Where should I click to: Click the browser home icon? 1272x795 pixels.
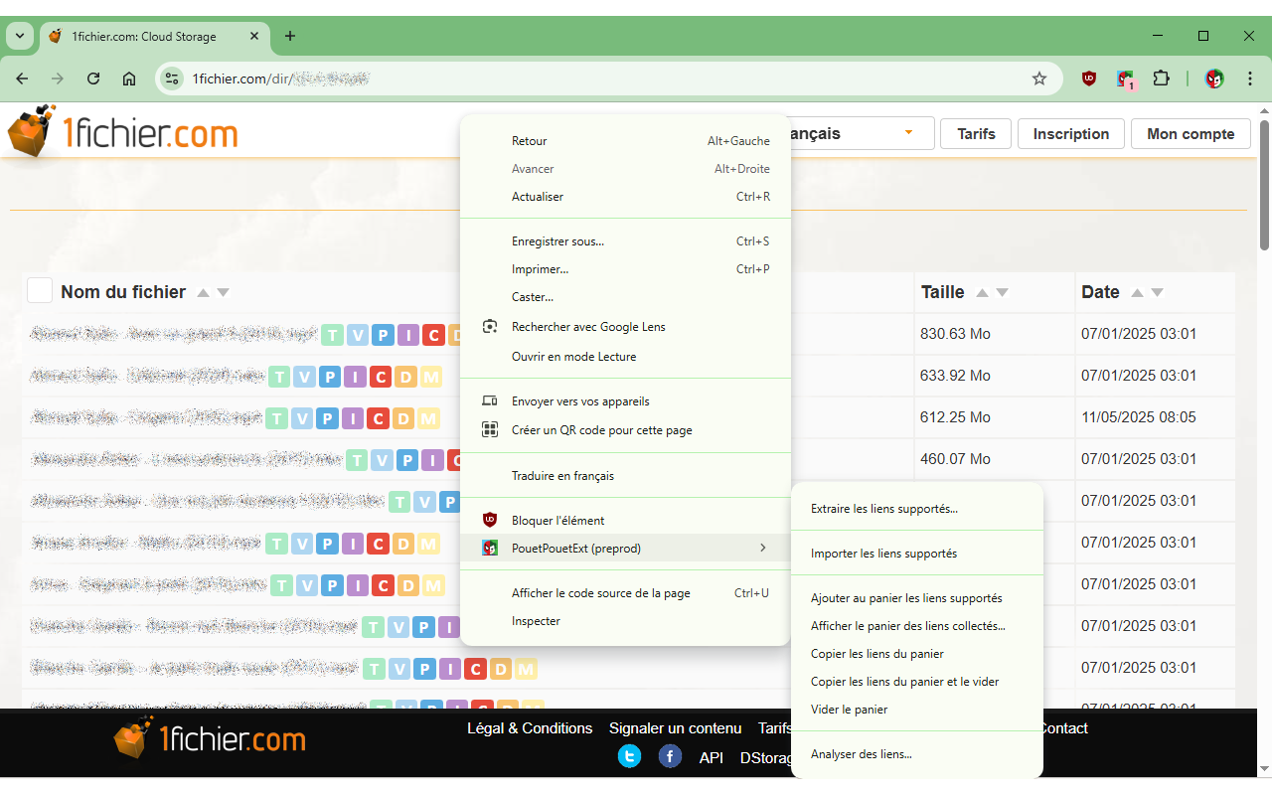[x=129, y=79]
